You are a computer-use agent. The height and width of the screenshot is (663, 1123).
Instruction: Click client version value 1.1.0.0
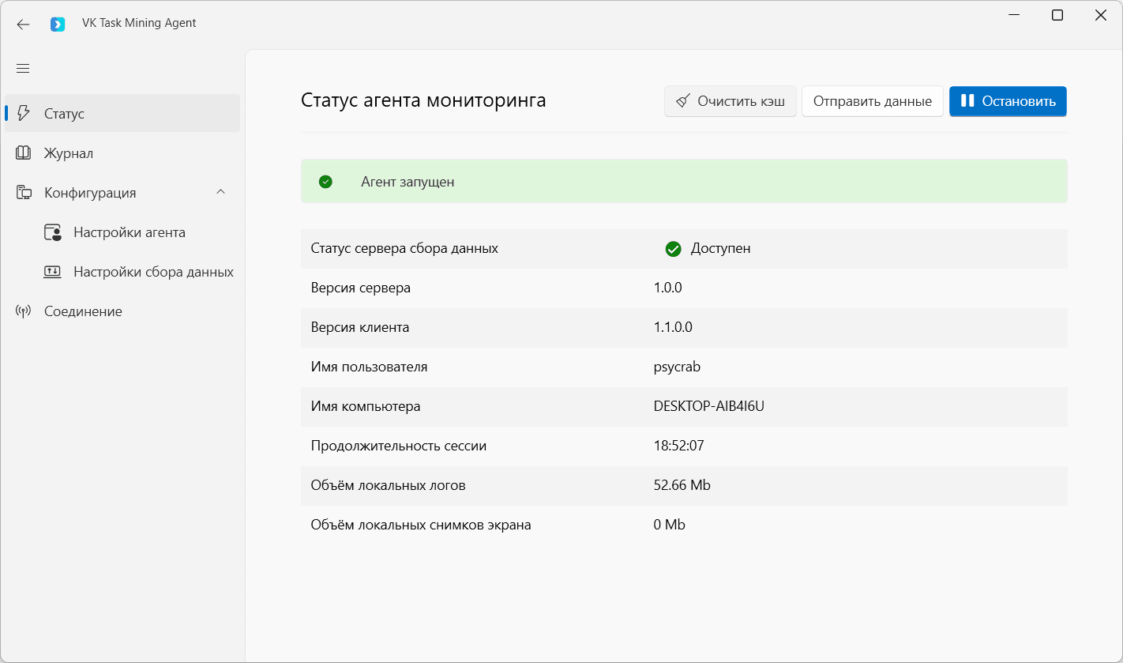pos(673,327)
